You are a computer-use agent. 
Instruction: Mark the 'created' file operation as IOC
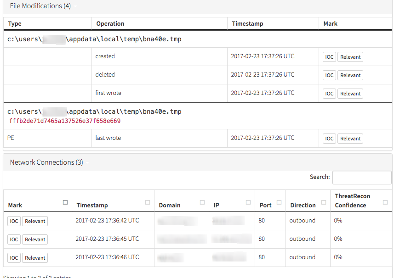[329, 57]
